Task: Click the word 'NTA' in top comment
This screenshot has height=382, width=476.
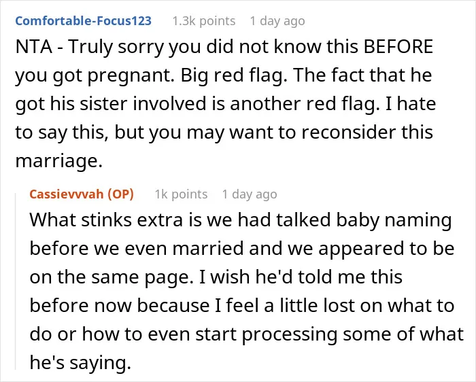Action: click(x=34, y=47)
